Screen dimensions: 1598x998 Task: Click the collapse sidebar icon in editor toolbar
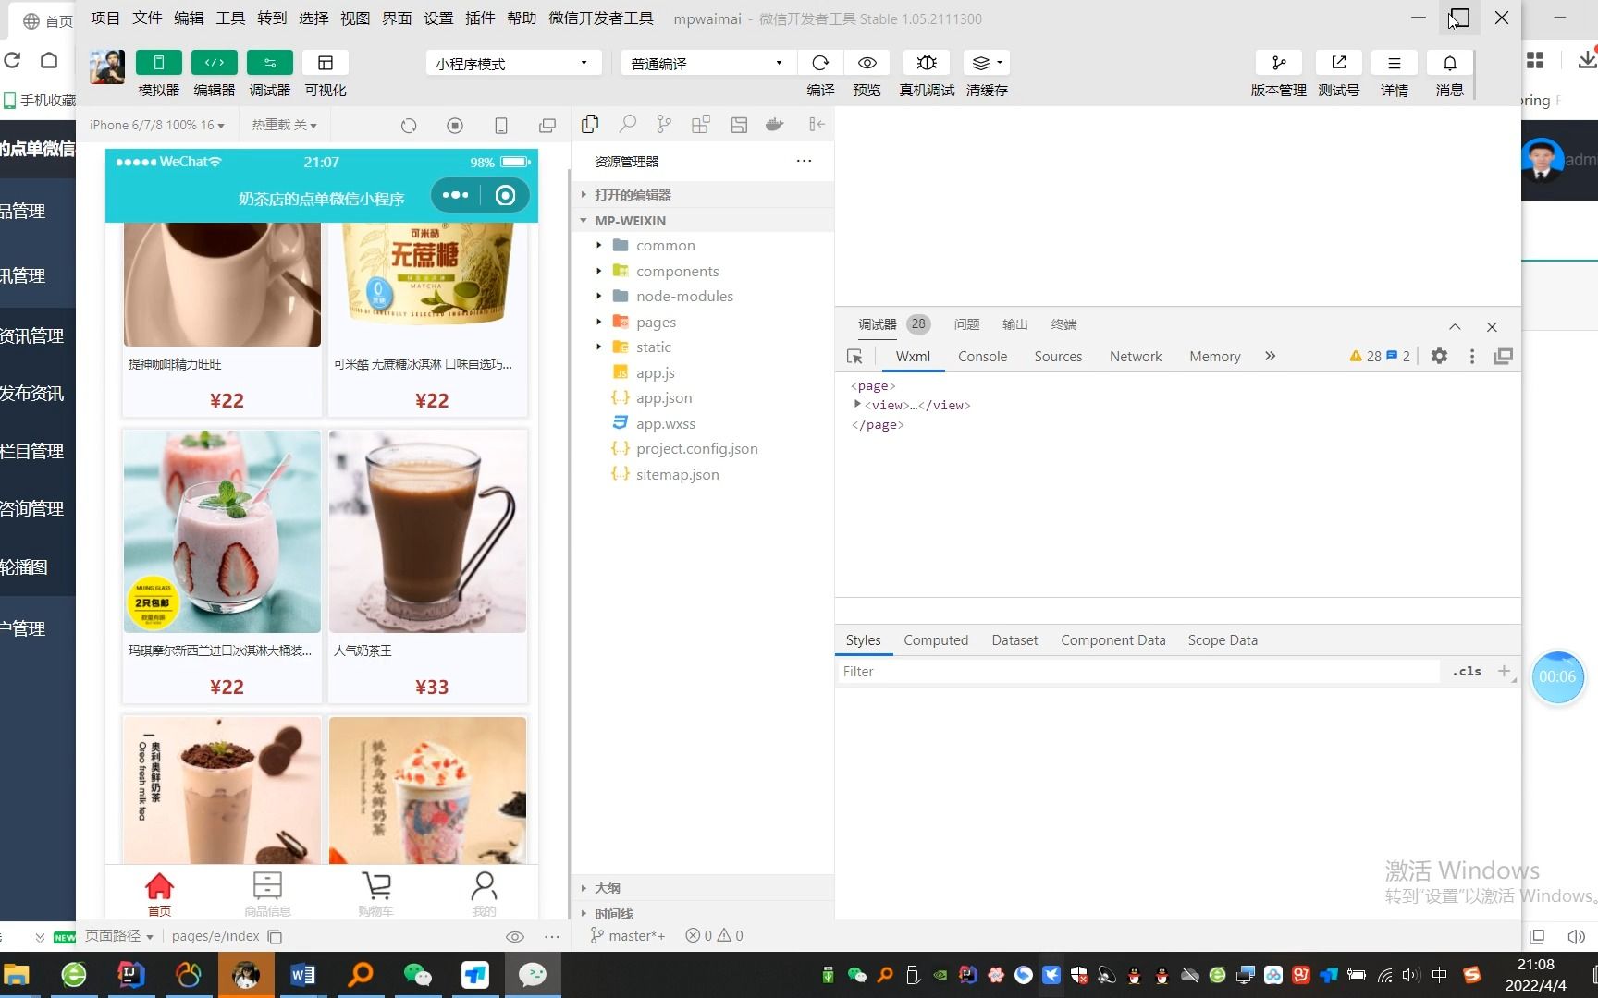[x=816, y=124]
